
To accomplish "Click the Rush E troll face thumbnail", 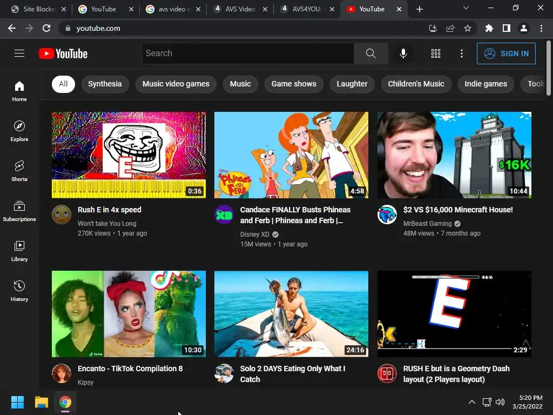I will pyautogui.click(x=129, y=155).
